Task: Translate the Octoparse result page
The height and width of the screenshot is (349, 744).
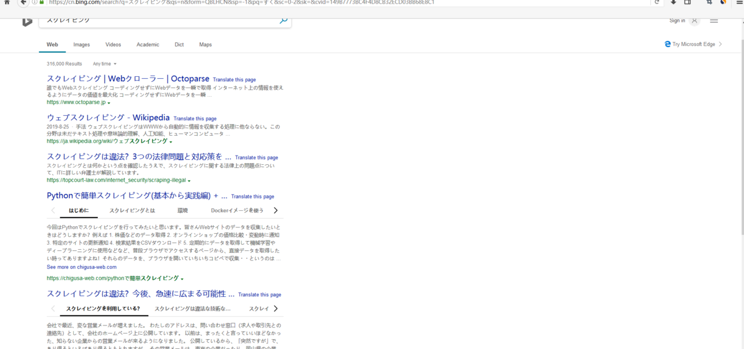Action: coord(234,80)
